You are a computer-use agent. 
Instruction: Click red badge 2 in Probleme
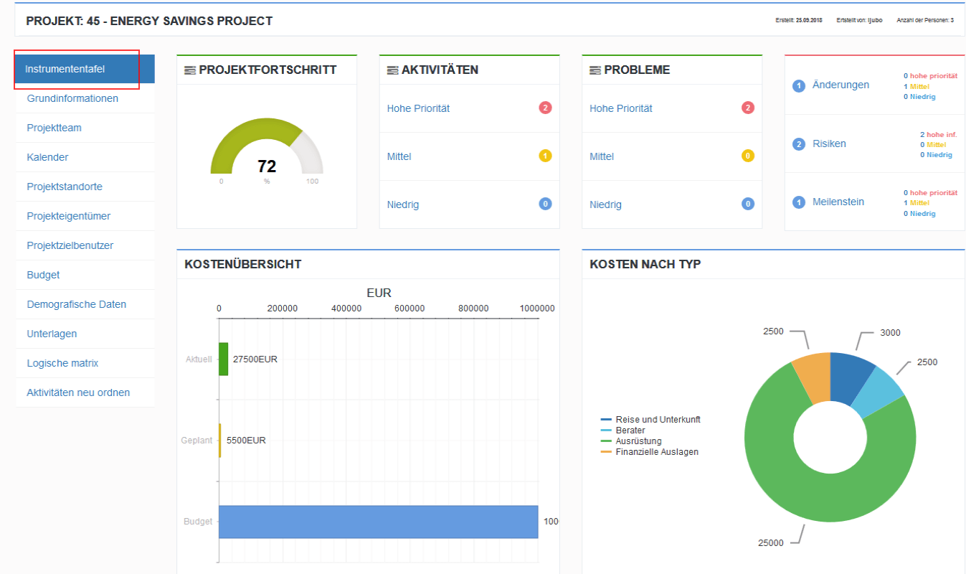(x=748, y=108)
